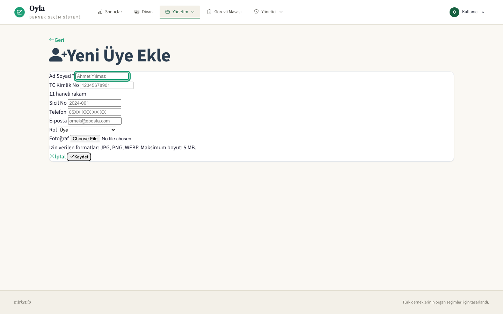Click the Choose File photo button

tap(85, 139)
